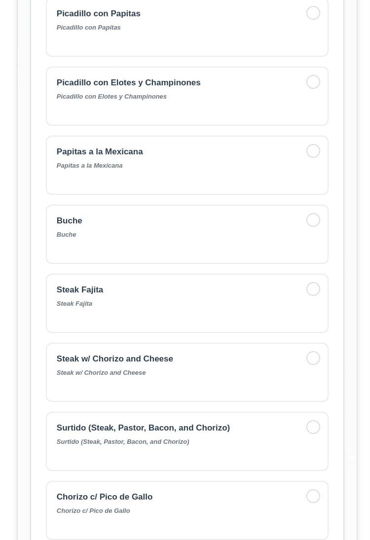This screenshot has width=370, height=540.
Task: Click bold Chorizo c/ Pico de Gallo title
Action: [105, 497]
